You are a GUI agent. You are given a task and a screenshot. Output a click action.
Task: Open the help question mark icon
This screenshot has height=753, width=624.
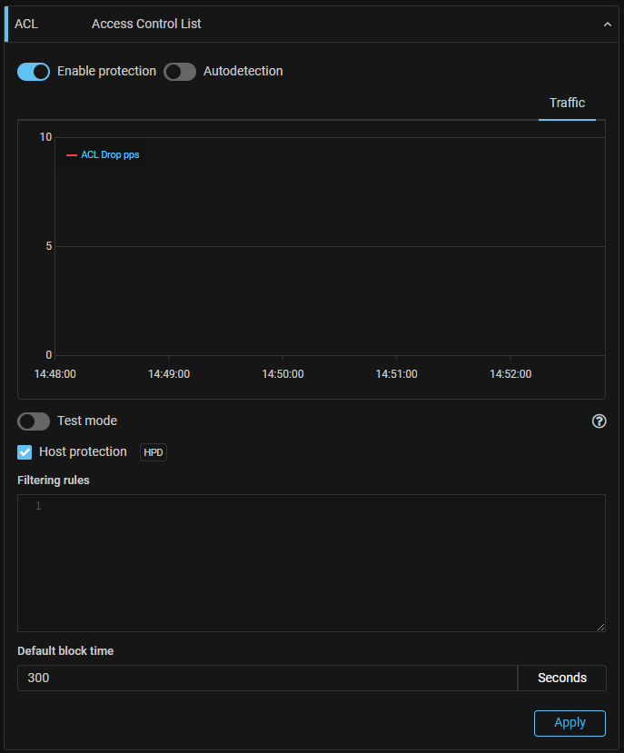pos(599,421)
